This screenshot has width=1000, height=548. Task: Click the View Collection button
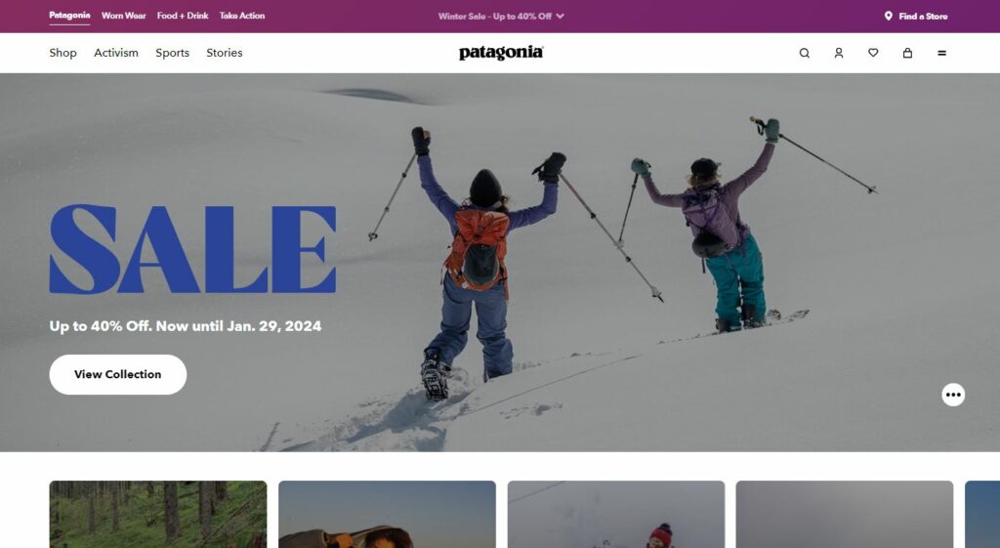[x=118, y=374]
